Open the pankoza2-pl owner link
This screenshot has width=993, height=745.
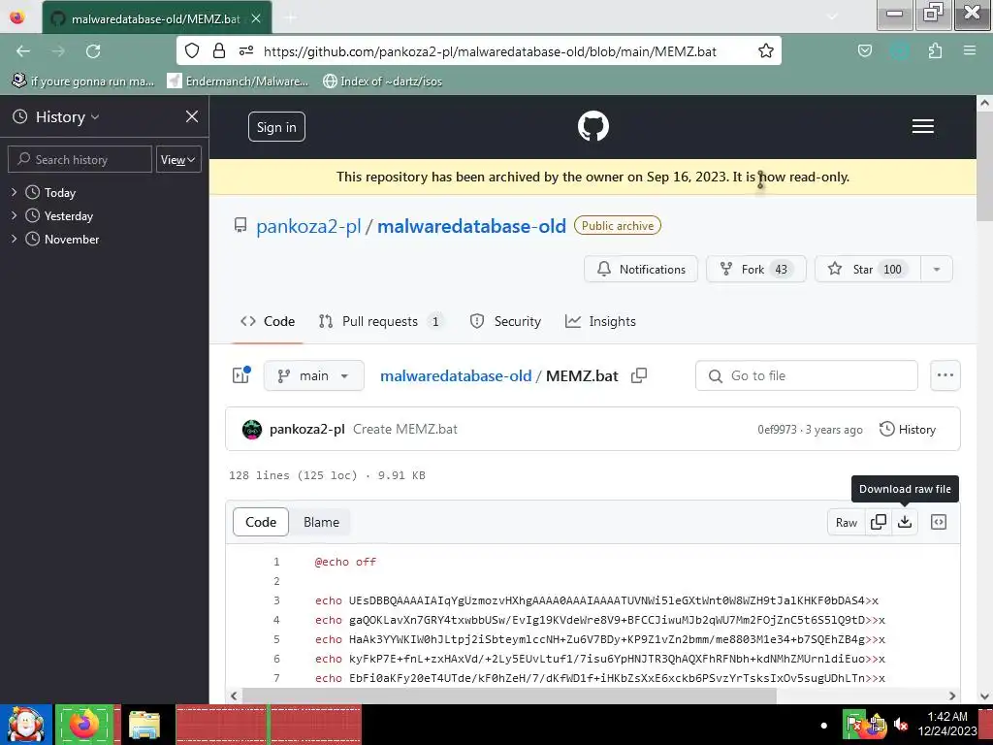[308, 226]
